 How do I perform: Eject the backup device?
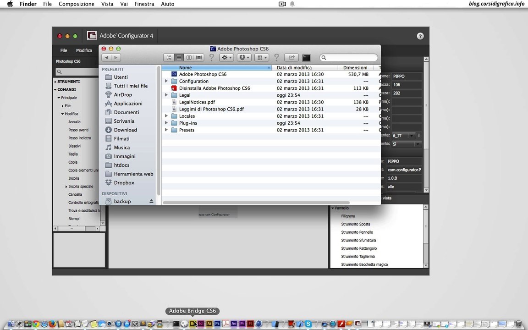[x=151, y=201]
